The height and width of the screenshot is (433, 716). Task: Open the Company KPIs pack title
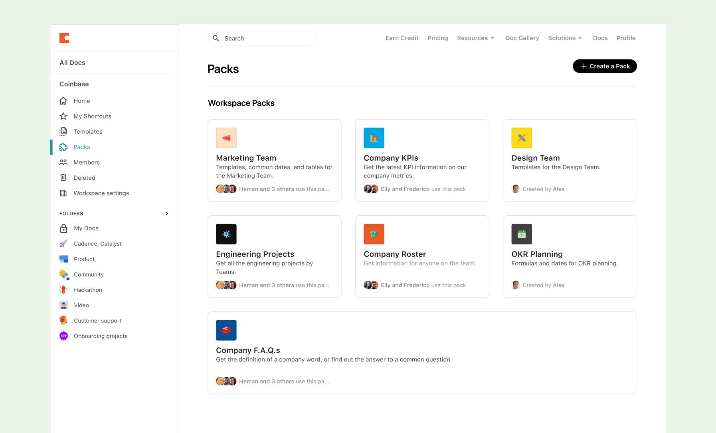click(x=391, y=158)
